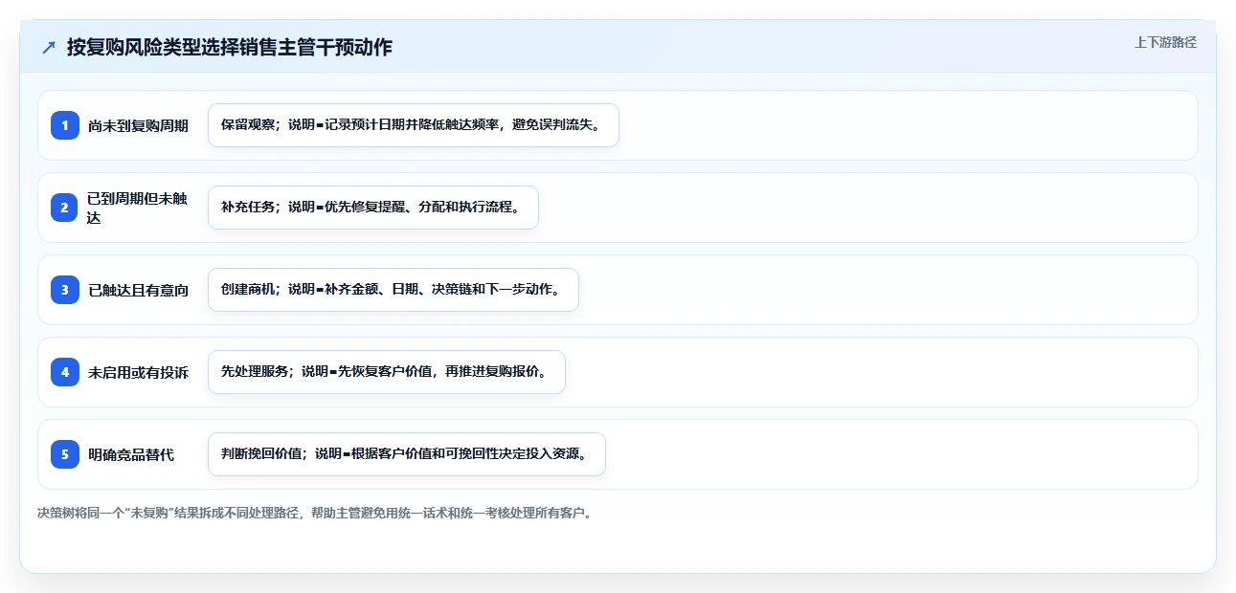This screenshot has height=593, width=1236.
Task: Click the arrow icon beside the title
Action: coord(49,48)
